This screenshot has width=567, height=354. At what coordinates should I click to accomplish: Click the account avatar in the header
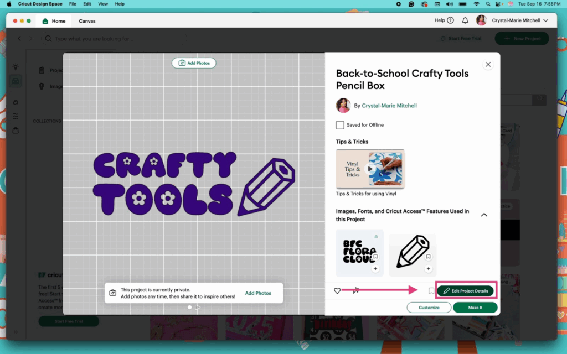pos(481,20)
